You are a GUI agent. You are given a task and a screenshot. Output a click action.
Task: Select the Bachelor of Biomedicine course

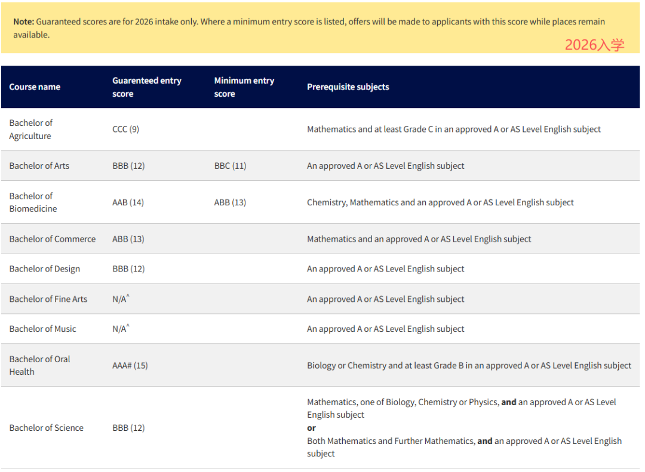pos(33,202)
